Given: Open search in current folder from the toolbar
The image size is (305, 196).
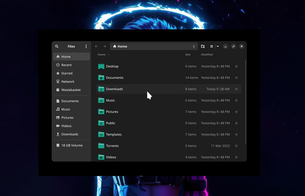Looking at the screenshot, I should pyautogui.click(x=203, y=46).
